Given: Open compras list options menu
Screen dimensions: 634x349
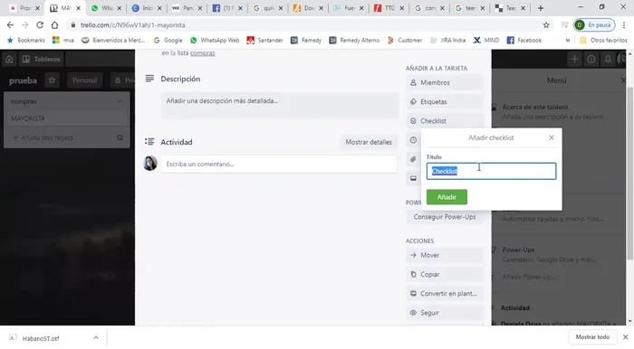Looking at the screenshot, I should coord(120,101).
